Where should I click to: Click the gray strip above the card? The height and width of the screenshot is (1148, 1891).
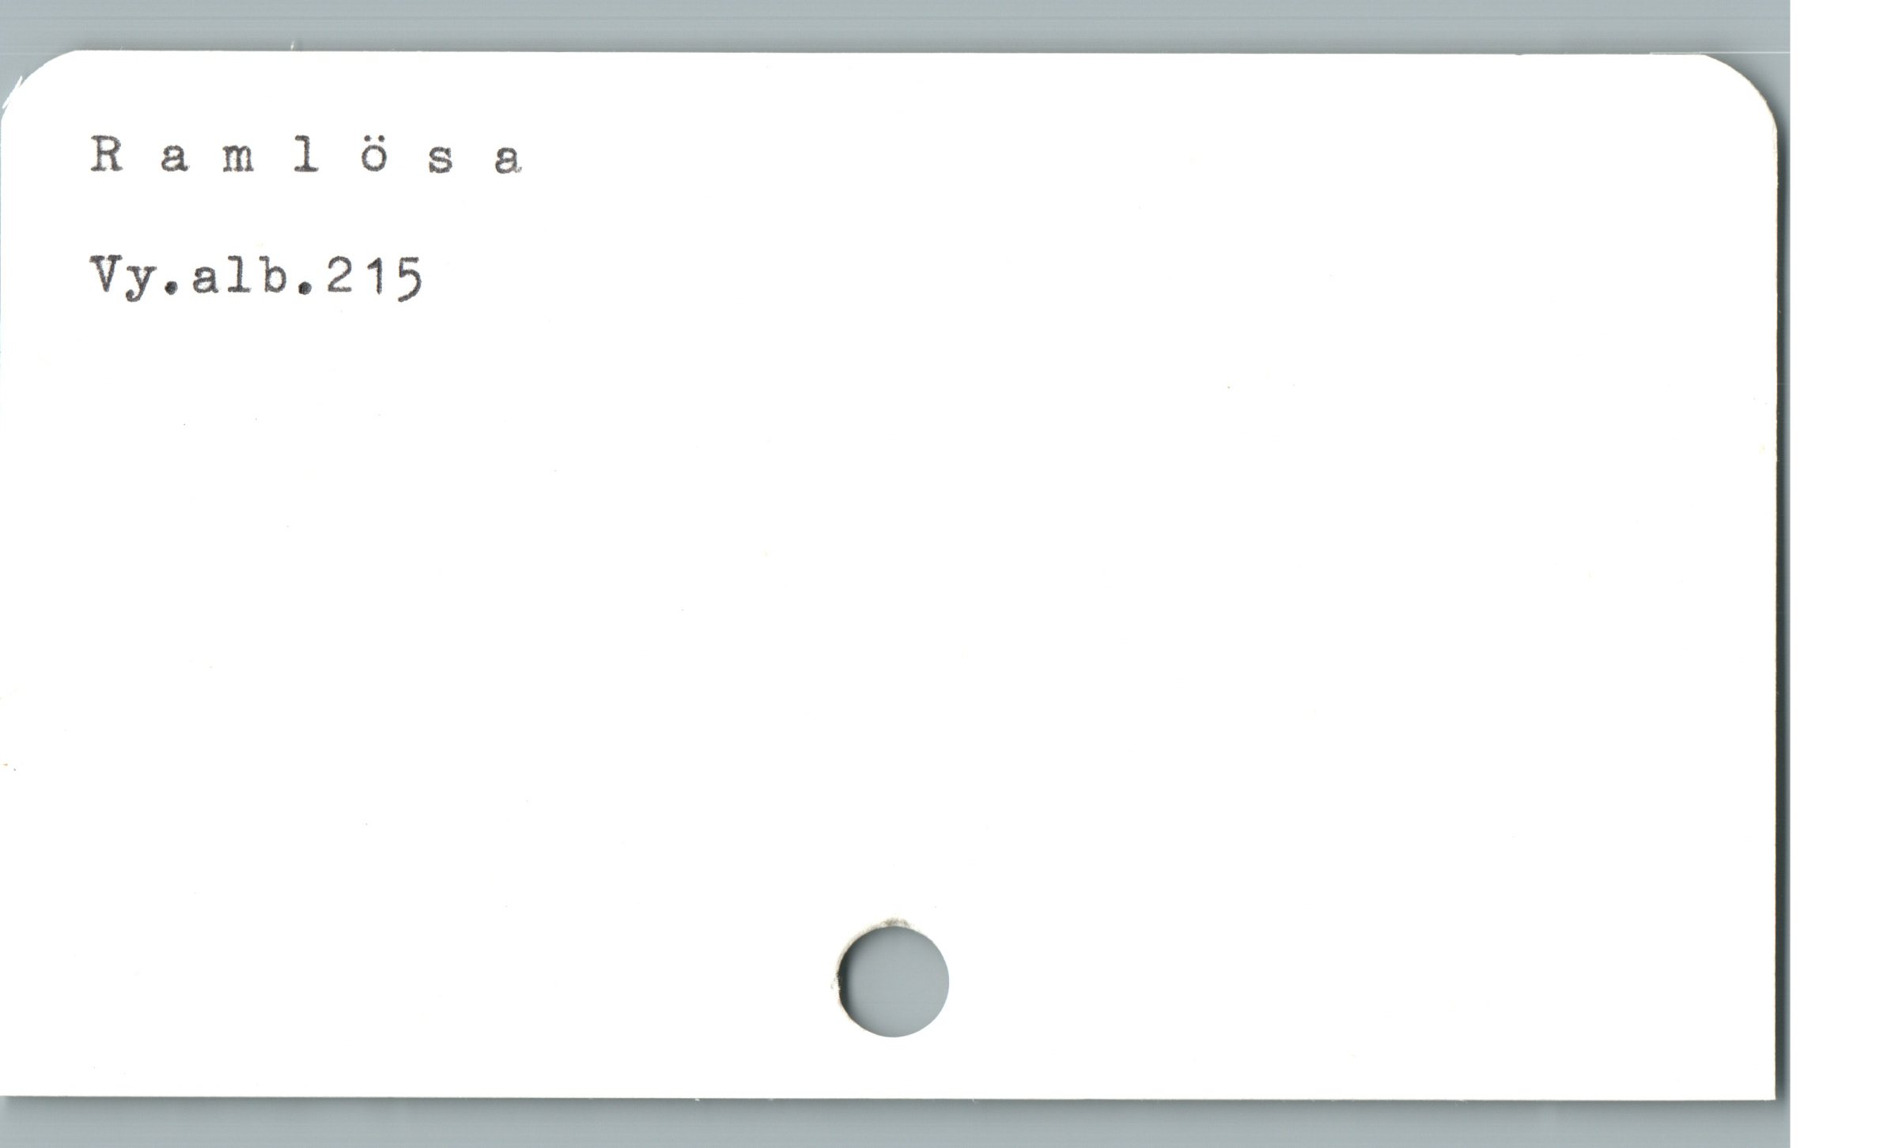coord(894,25)
